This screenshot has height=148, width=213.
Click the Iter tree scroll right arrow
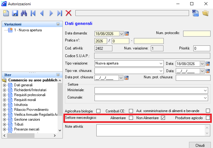(54, 135)
